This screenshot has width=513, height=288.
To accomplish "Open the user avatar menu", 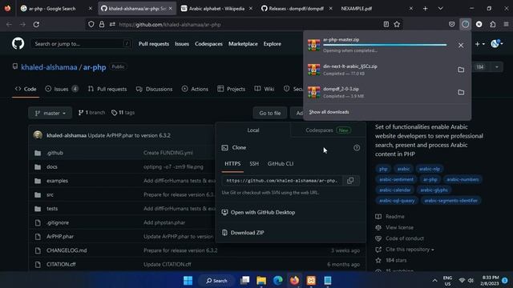I will tap(497, 44).
